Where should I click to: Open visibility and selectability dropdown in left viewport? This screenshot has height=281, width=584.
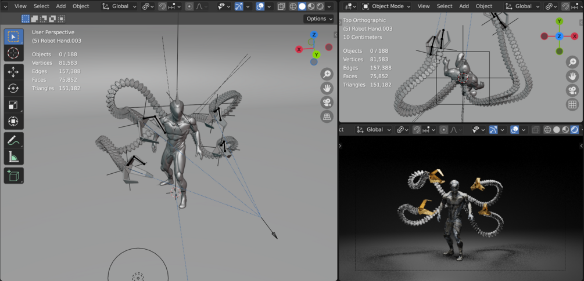click(x=224, y=6)
